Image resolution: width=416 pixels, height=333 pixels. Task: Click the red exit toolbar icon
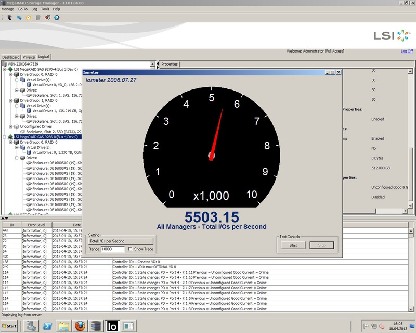pyautogui.click(x=47, y=18)
